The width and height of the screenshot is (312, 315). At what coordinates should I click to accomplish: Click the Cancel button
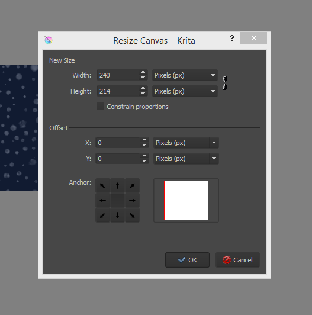click(237, 260)
